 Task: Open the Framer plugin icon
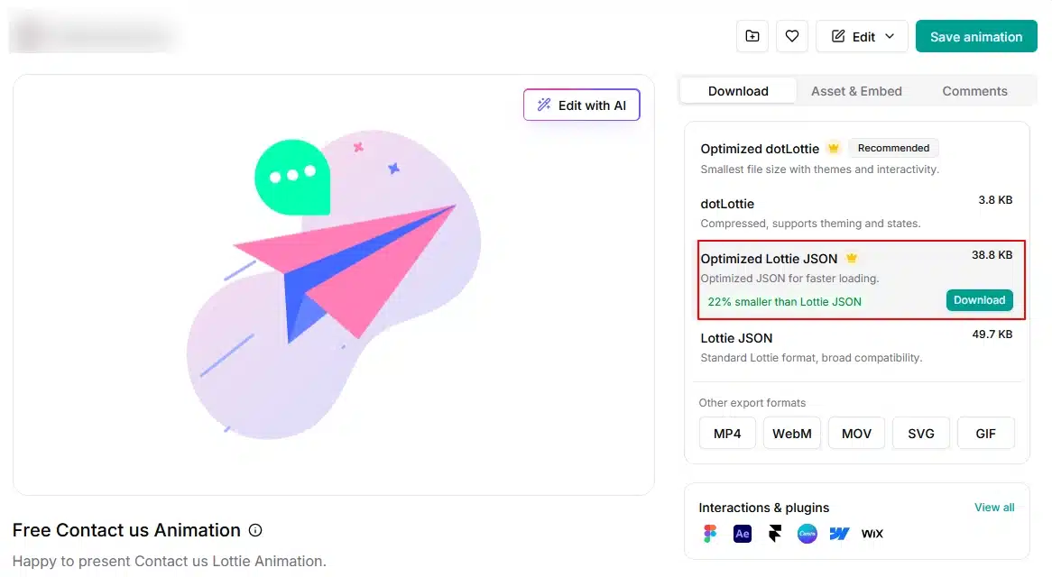(x=775, y=534)
